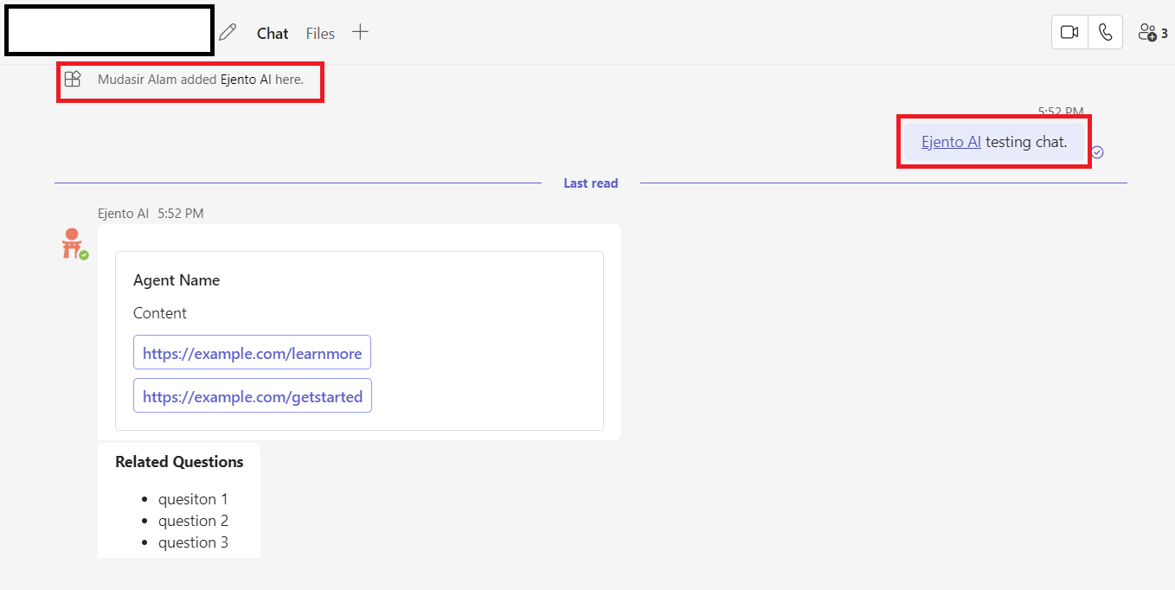
Task: Click the app icon beside the added notice
Action: [73, 79]
